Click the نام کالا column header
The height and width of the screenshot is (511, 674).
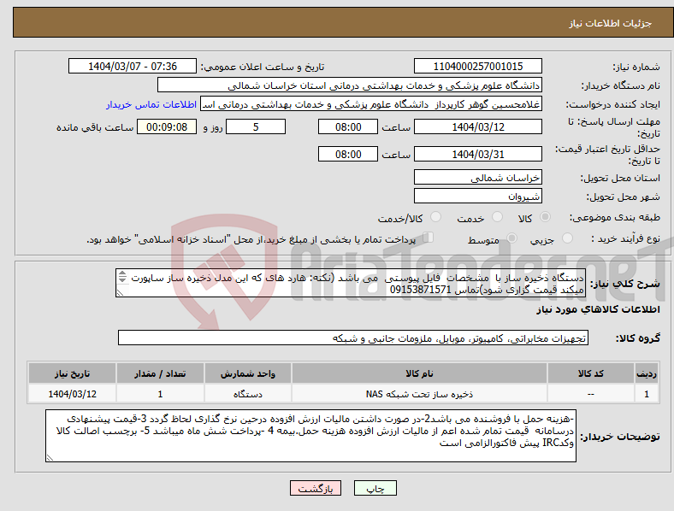coord(419,373)
